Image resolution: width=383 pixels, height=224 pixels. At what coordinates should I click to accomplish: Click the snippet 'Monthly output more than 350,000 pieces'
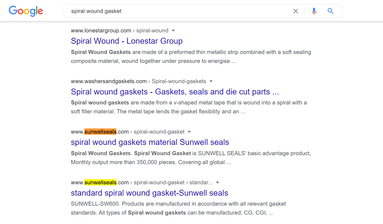191,158
